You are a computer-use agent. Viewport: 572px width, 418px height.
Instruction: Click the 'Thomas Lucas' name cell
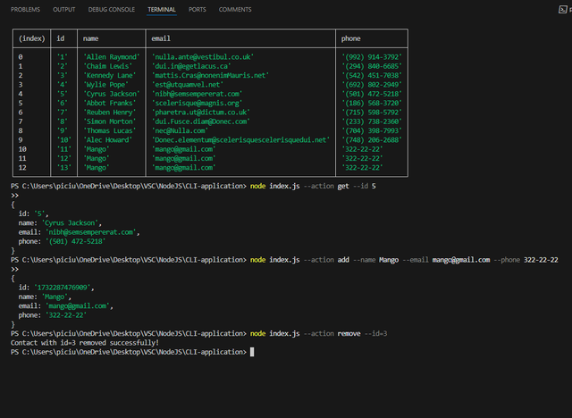[110, 130]
